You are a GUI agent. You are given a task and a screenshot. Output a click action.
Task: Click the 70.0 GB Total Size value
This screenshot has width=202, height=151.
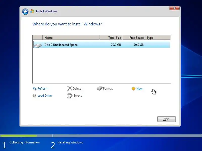(116, 45)
